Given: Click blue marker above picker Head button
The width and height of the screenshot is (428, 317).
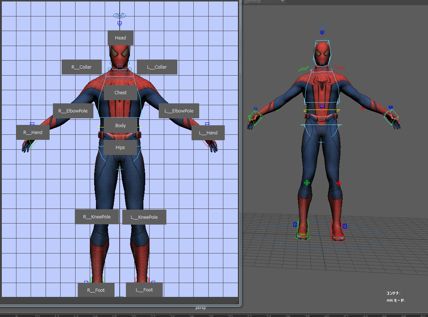Looking at the screenshot, I should 120,24.
